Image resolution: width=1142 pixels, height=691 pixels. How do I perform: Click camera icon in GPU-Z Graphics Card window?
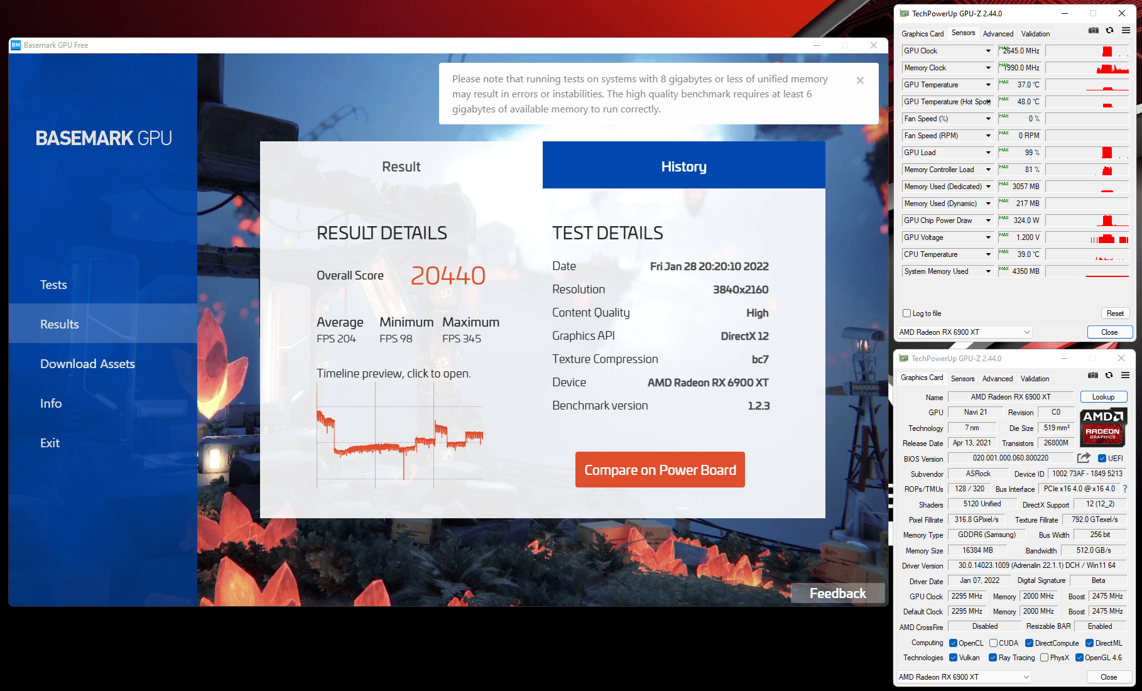tap(1093, 375)
